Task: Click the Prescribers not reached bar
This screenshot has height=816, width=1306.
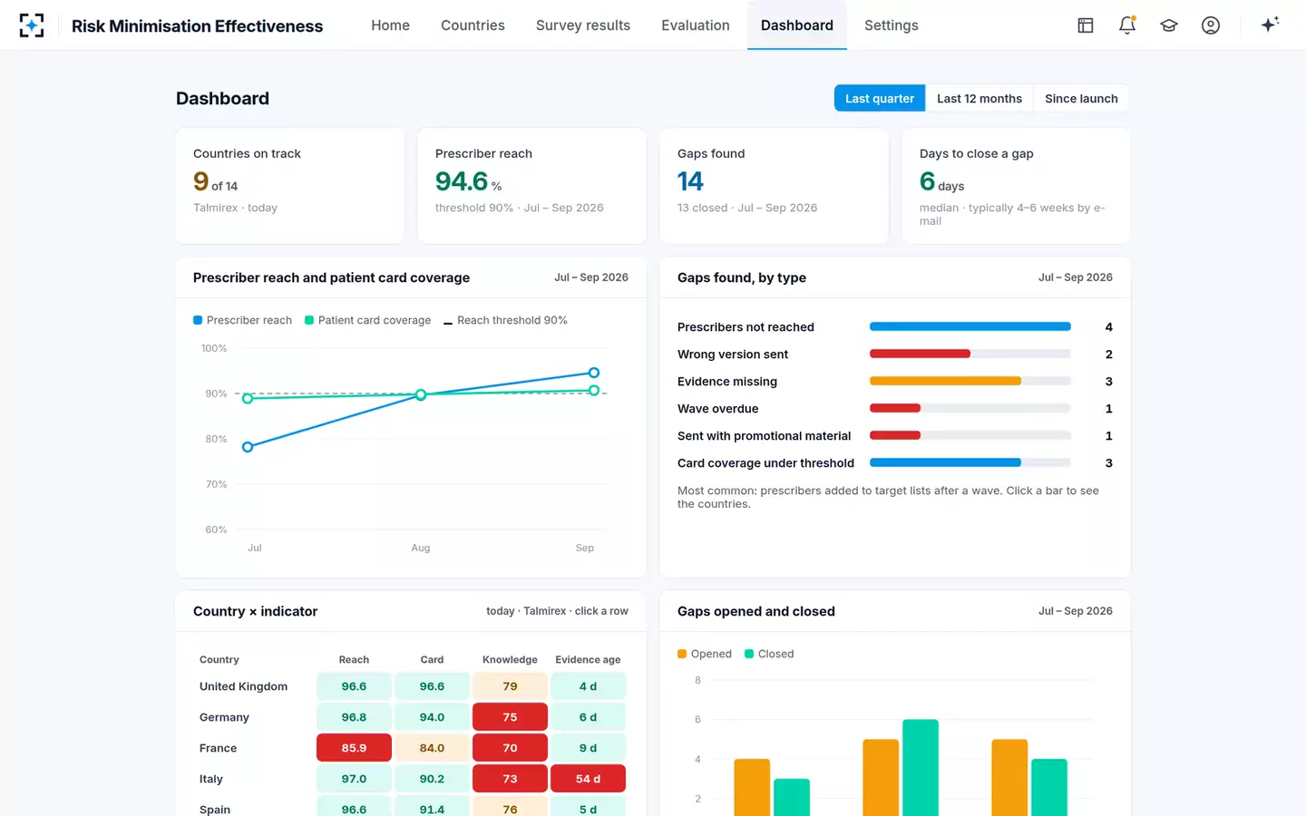Action: point(970,326)
